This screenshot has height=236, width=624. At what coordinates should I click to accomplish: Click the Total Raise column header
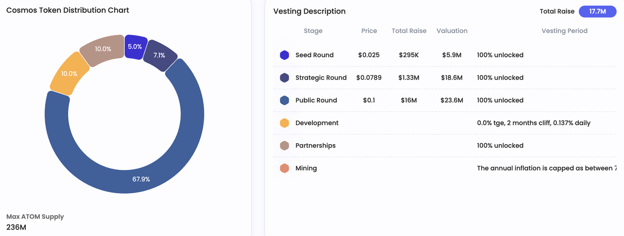tap(409, 31)
